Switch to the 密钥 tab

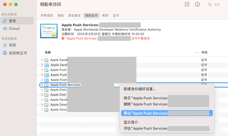pyautogui.click(x=105, y=15)
